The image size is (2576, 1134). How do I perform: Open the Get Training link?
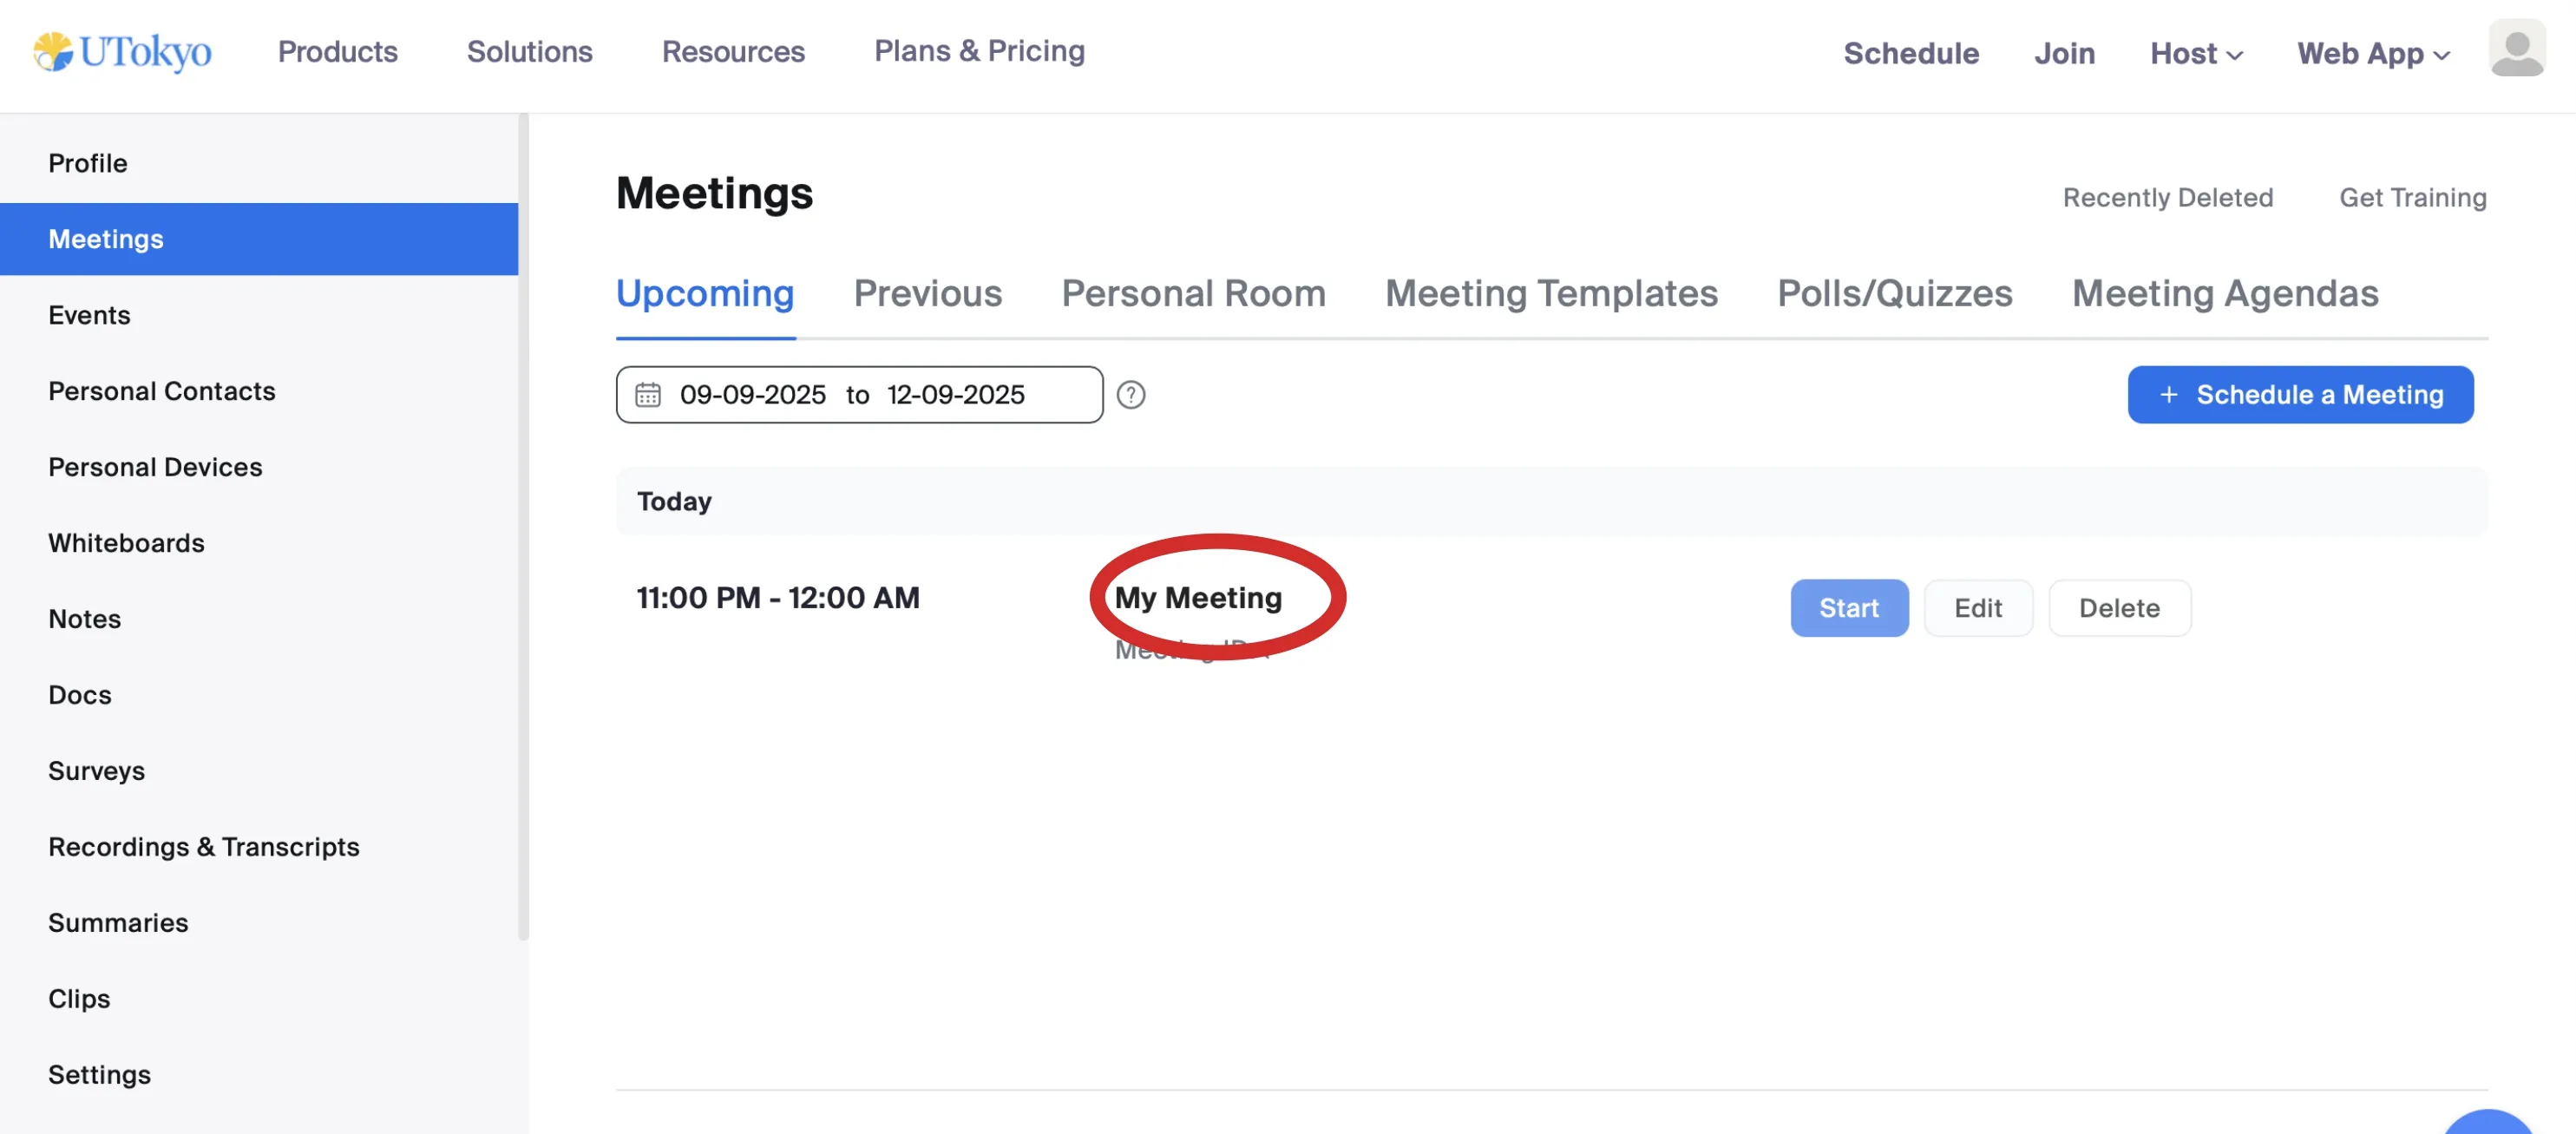coord(2411,197)
